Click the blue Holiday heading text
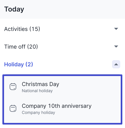Image resolution: width=125 pixels, height=128 pixels. (18, 64)
